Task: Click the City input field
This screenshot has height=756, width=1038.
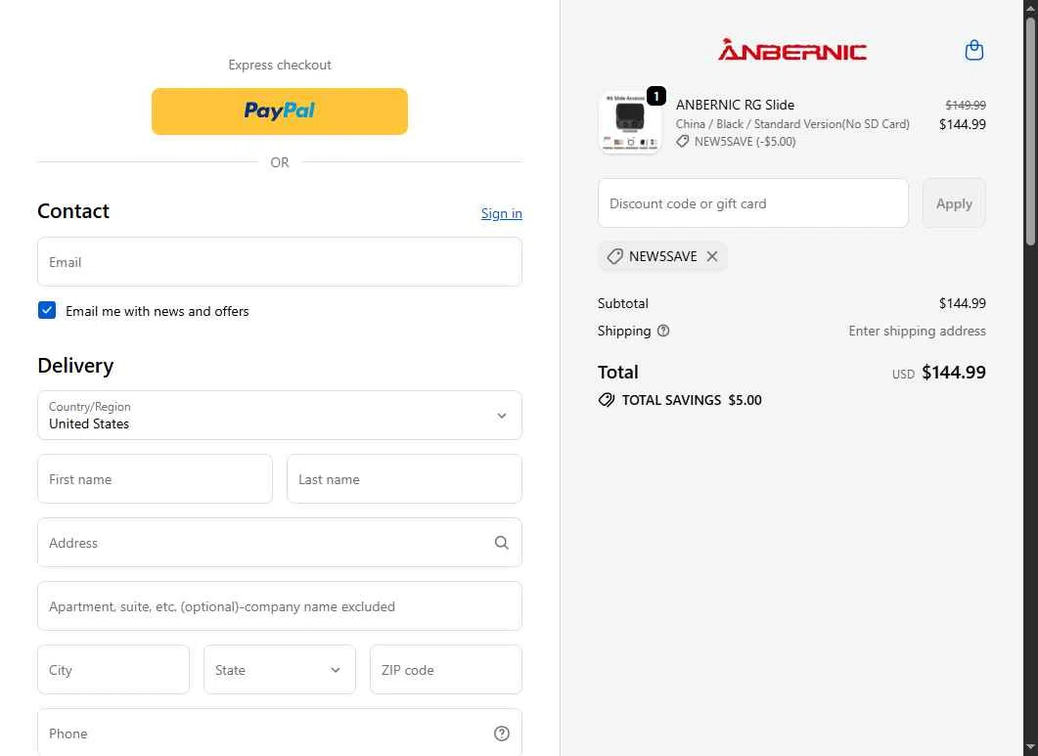Action: pyautogui.click(x=113, y=670)
